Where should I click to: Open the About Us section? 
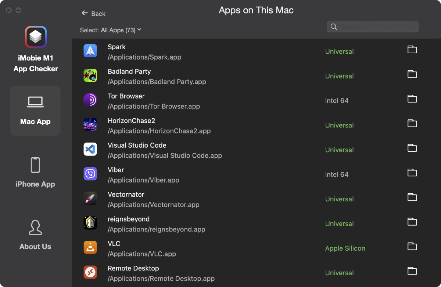pos(35,235)
